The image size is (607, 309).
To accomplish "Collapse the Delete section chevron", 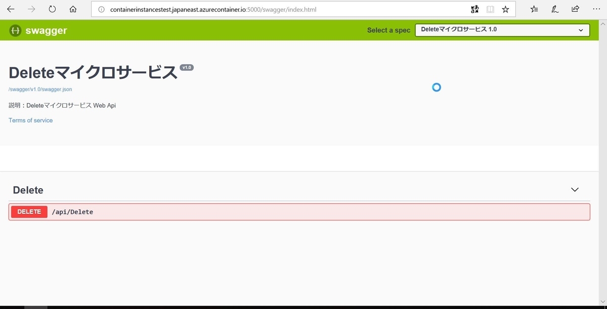I will [575, 189].
